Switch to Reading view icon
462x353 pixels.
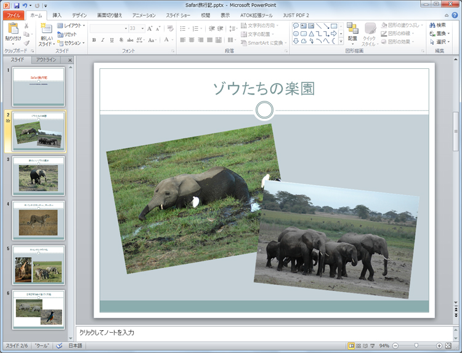(x=365, y=346)
